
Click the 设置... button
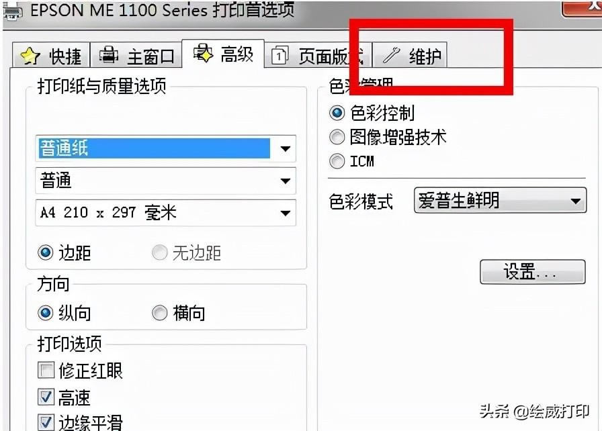coord(533,272)
